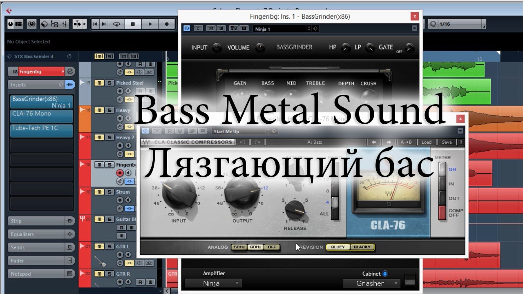Click the undo arrow in CLA-76 toolbar
This screenshot has width=523, height=294.
pos(242,142)
